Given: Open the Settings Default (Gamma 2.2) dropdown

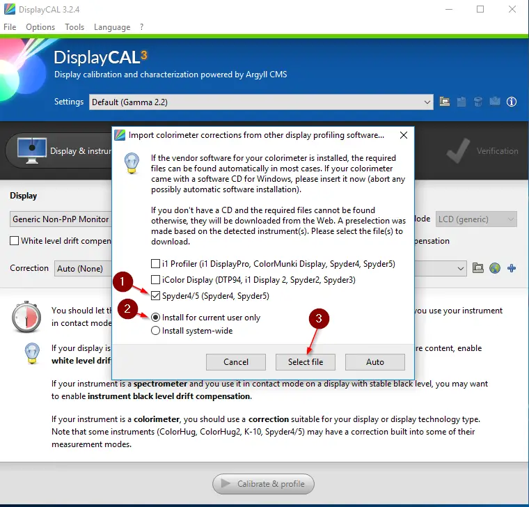Looking at the screenshot, I should 261,102.
